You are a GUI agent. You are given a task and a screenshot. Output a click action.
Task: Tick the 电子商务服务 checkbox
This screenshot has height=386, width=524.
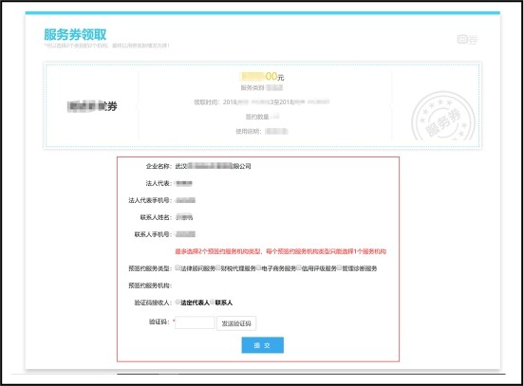click(258, 267)
